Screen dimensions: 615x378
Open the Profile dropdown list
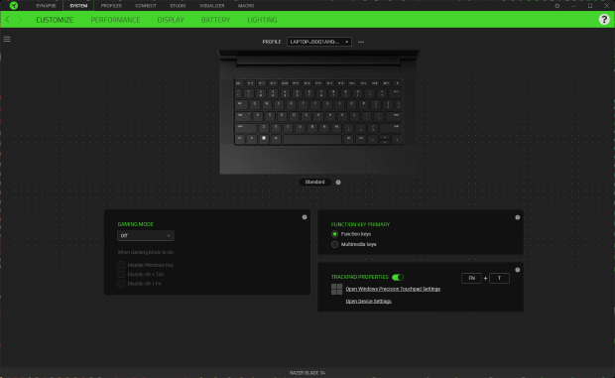pos(319,42)
